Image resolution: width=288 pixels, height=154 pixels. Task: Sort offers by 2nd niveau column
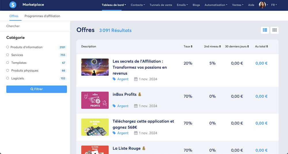coord(212,46)
